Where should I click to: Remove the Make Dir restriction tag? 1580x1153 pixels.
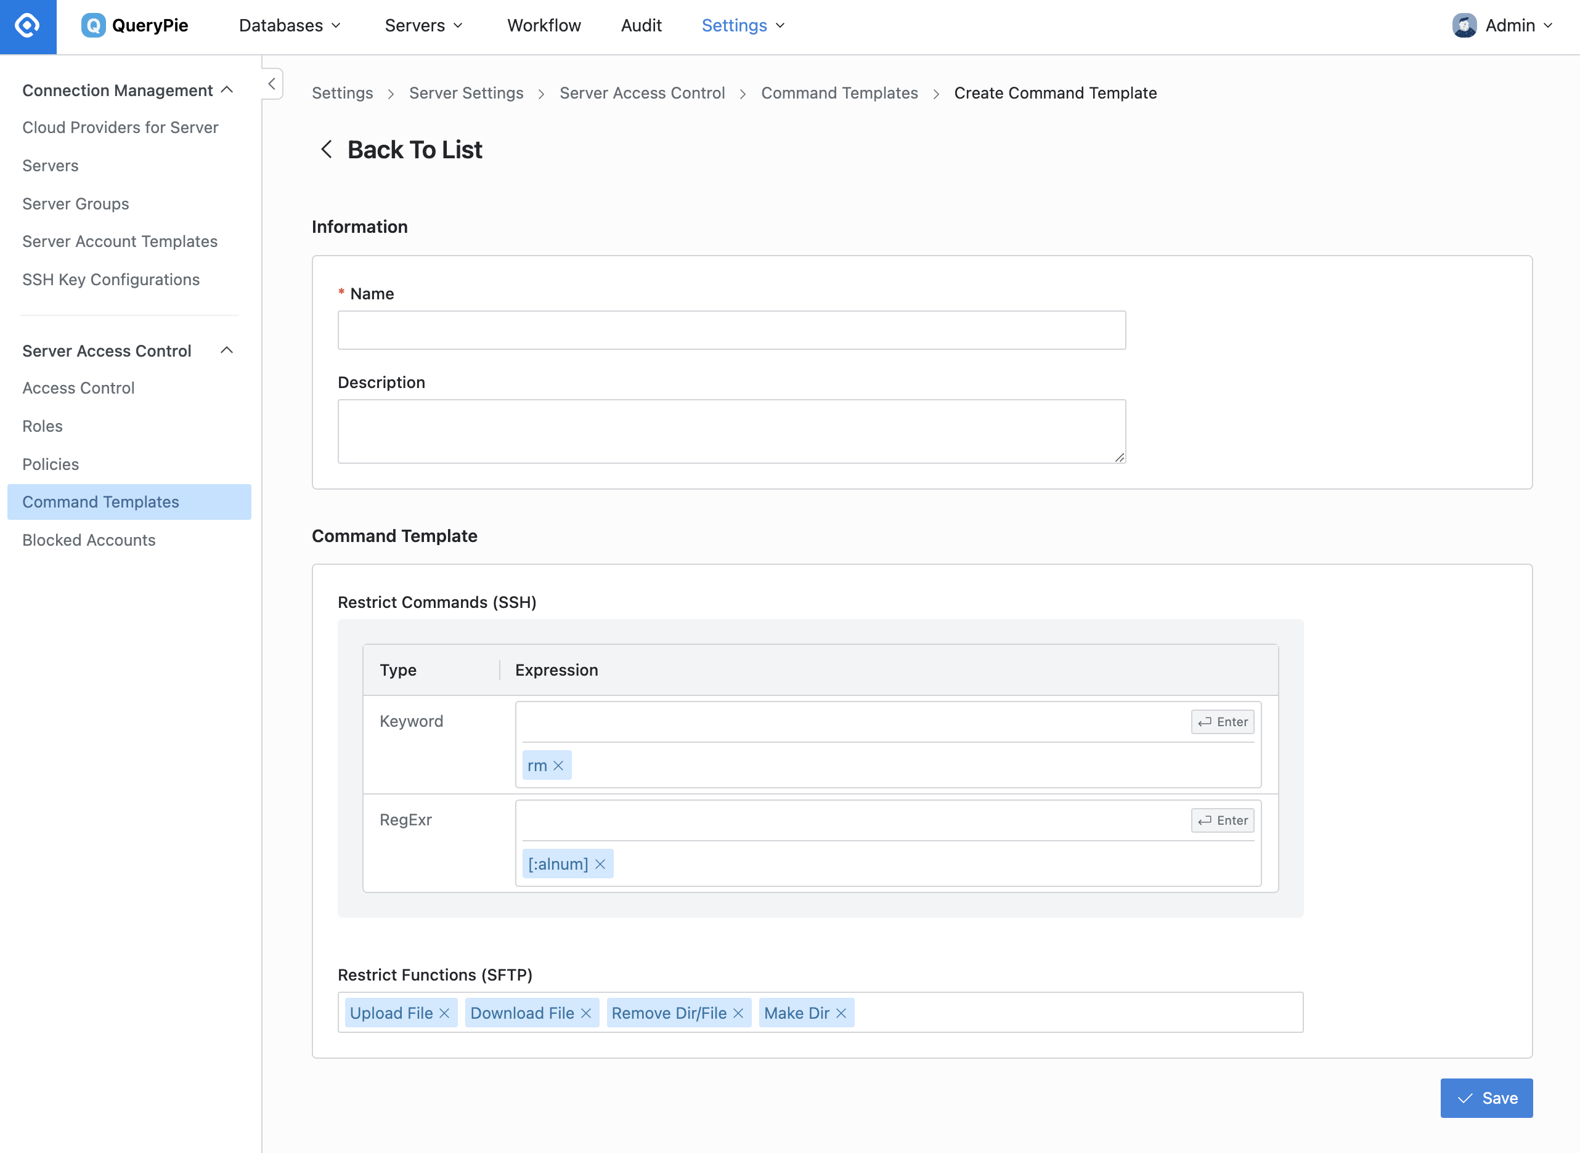pos(842,1013)
